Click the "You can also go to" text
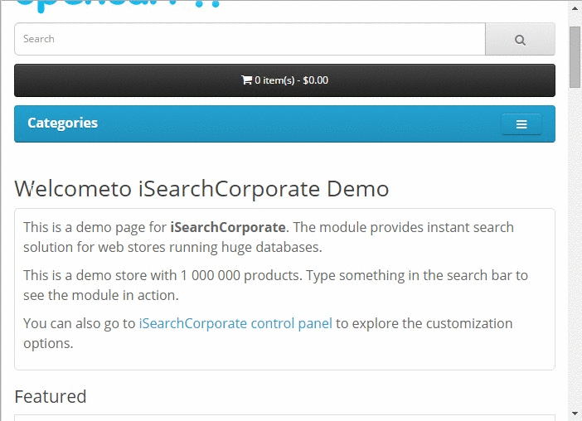 point(79,323)
